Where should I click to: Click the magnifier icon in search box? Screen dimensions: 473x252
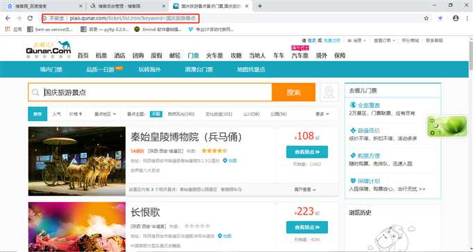pos(35,92)
